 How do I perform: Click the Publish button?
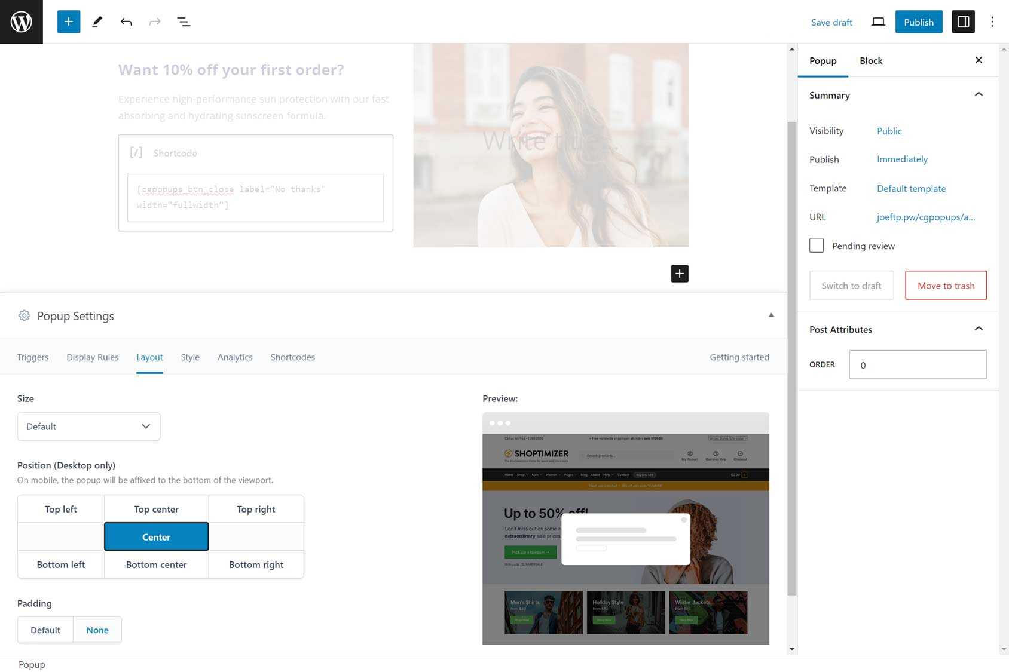[919, 22]
